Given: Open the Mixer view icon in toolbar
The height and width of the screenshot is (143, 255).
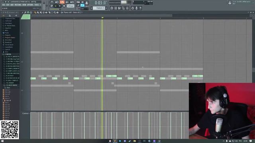Looking at the screenshot, I should click(127, 8).
